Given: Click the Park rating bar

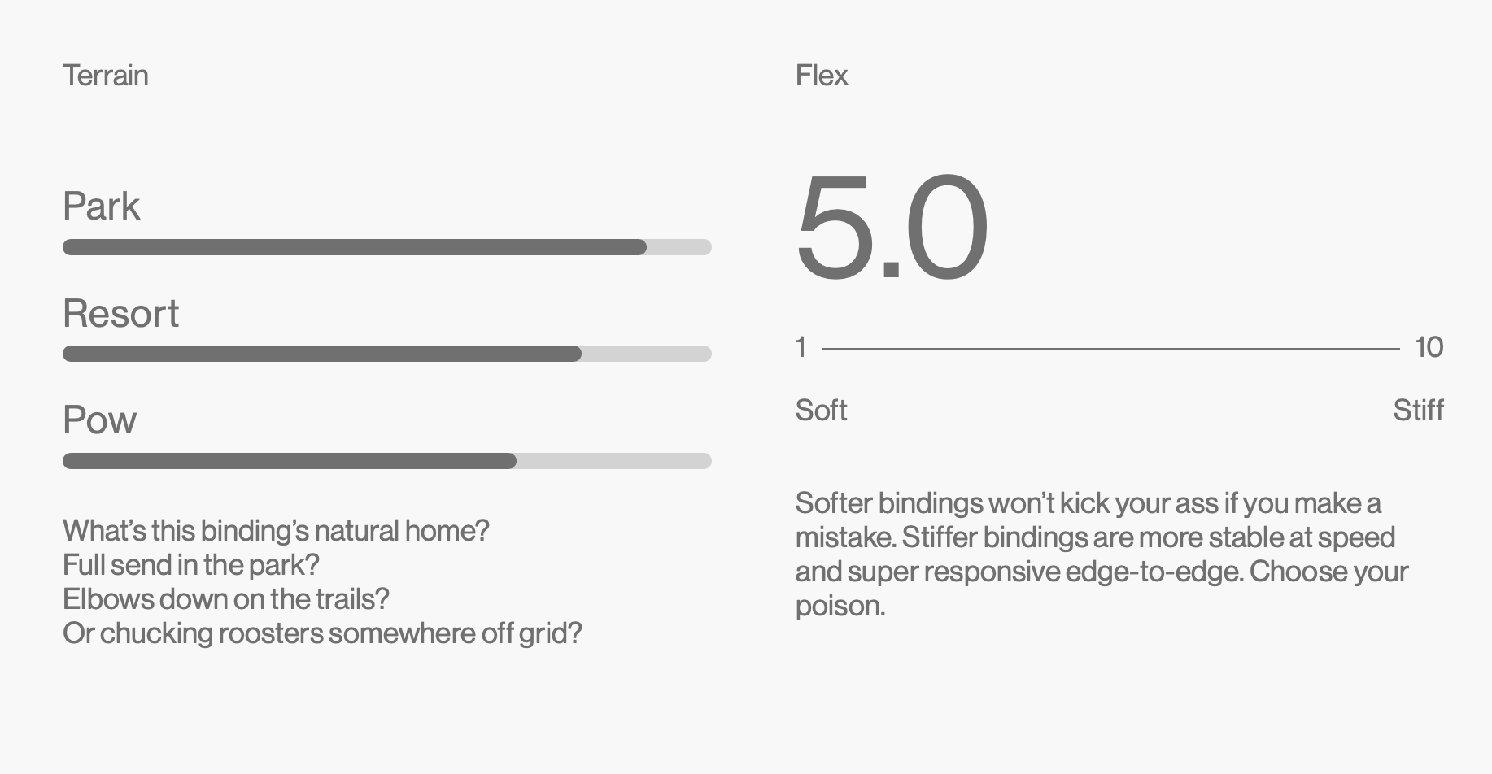Looking at the screenshot, I should (387, 247).
